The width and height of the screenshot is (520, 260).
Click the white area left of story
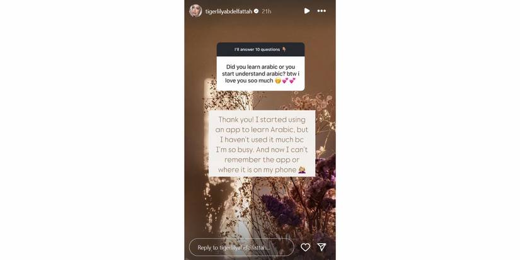(x=92, y=130)
